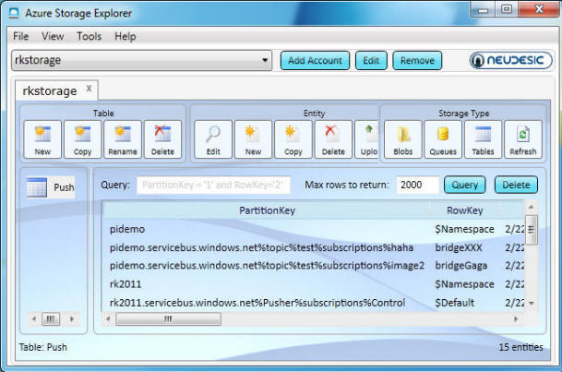Screen dimensions: 562x372
Task: Click the Neudesic logo
Action: 511,60
